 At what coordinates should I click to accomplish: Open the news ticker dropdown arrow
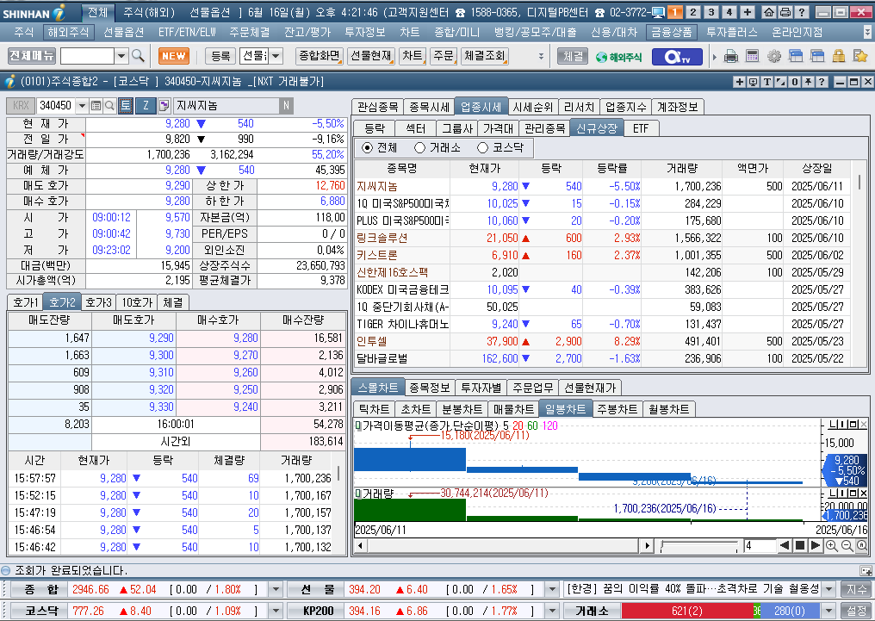[x=829, y=589]
